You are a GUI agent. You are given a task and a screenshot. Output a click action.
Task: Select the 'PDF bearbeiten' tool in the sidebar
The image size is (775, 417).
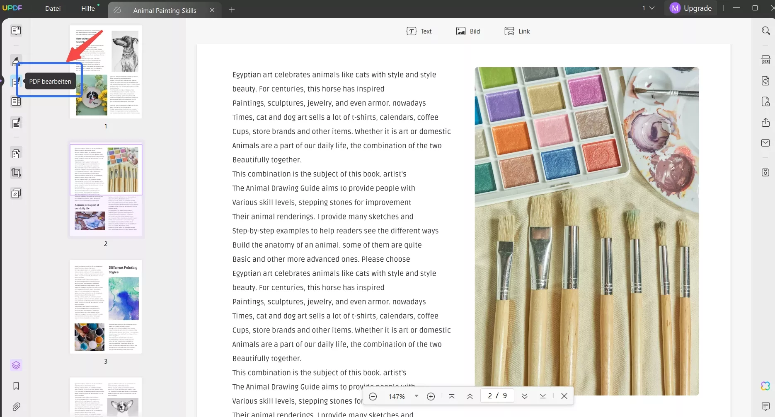[x=16, y=82]
